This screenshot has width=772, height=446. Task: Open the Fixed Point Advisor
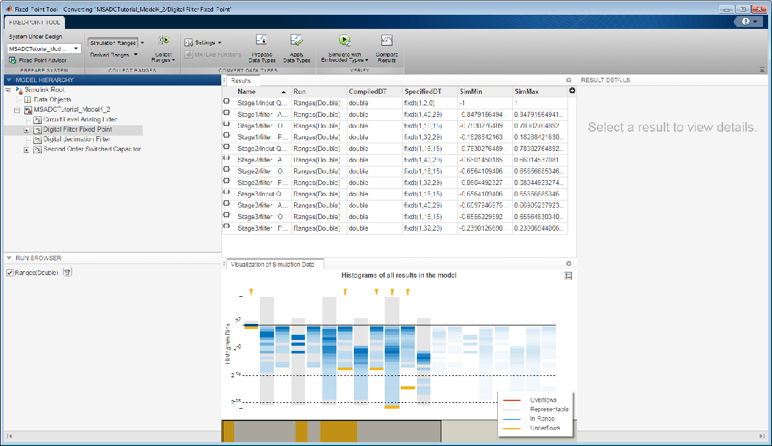click(37, 60)
